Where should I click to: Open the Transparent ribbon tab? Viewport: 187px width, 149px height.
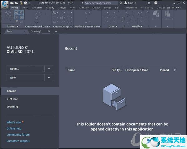click(130, 7)
